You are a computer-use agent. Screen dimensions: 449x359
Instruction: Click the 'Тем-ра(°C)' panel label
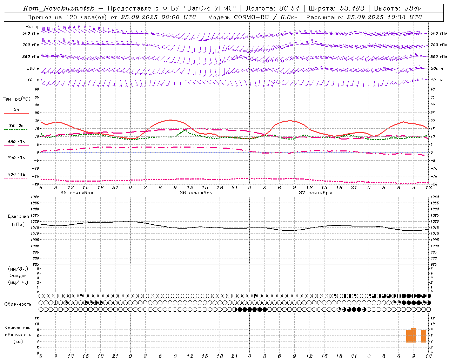pos(16,99)
